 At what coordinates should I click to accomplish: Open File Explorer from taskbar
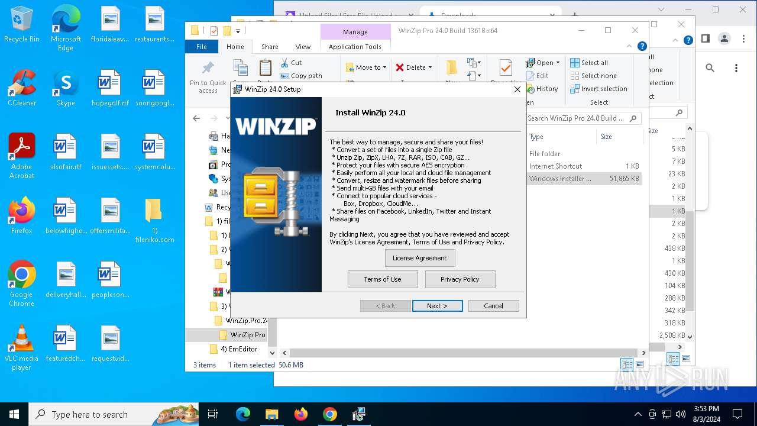click(x=271, y=414)
